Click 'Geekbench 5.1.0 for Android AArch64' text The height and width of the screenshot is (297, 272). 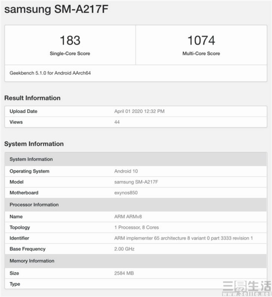(x=50, y=73)
